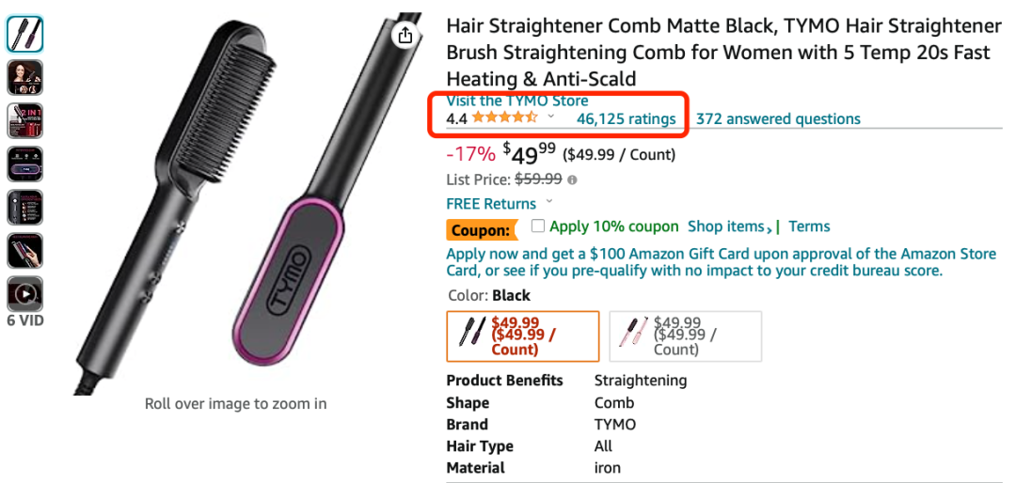Viewport: 1016px width, 483px height.
Task: View the 372 answered questions
Action: (x=778, y=119)
